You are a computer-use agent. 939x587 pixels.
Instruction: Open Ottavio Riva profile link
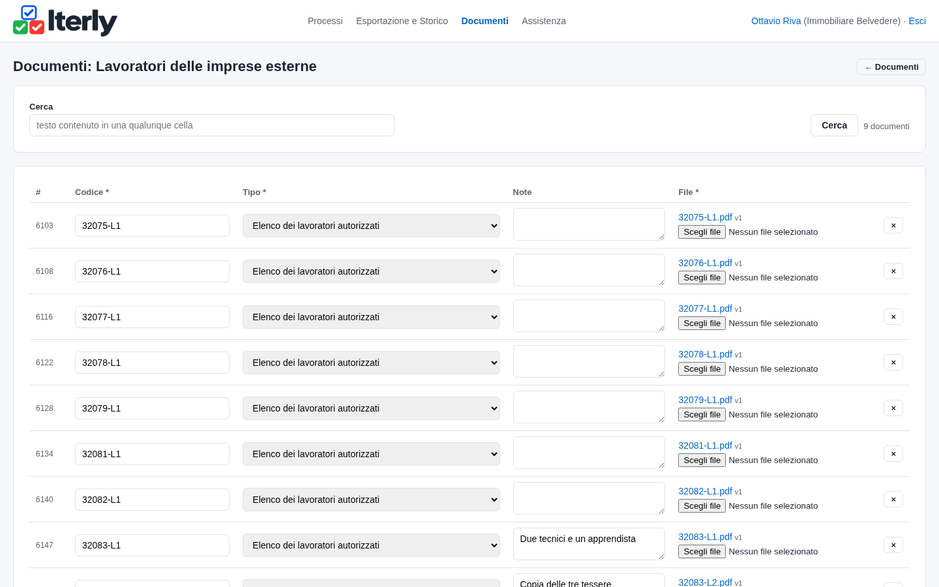pyautogui.click(x=776, y=21)
